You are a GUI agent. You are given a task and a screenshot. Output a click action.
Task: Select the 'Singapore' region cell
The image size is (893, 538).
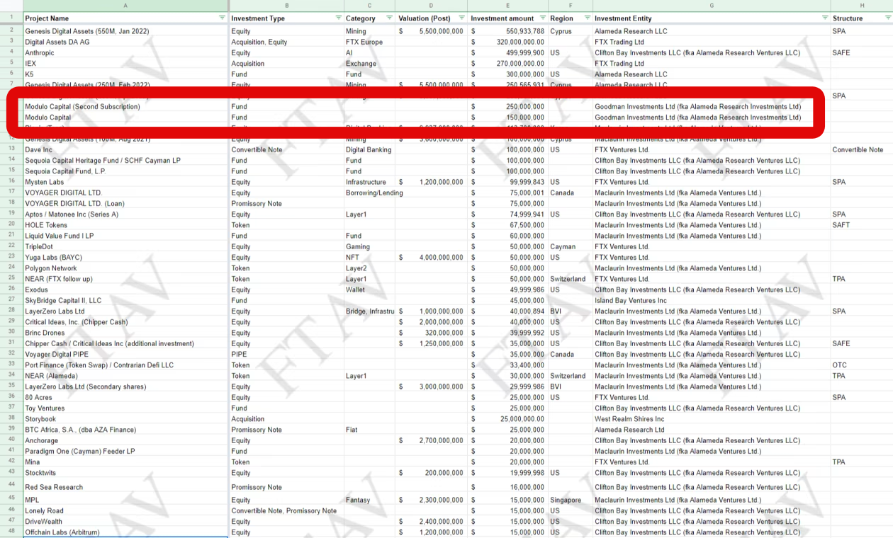click(571, 500)
